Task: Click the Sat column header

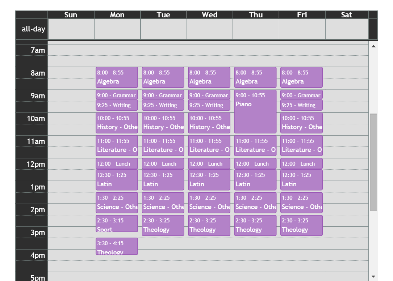Action: [347, 15]
